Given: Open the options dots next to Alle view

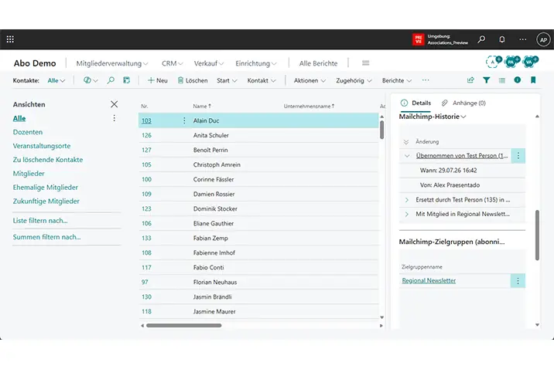Looking at the screenshot, I should 114,118.
